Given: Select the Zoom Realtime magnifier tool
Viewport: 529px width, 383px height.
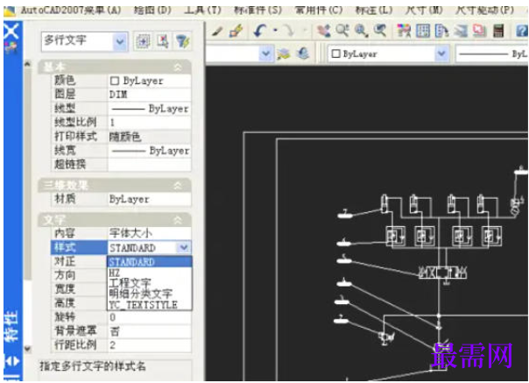Looking at the screenshot, I should [342, 31].
